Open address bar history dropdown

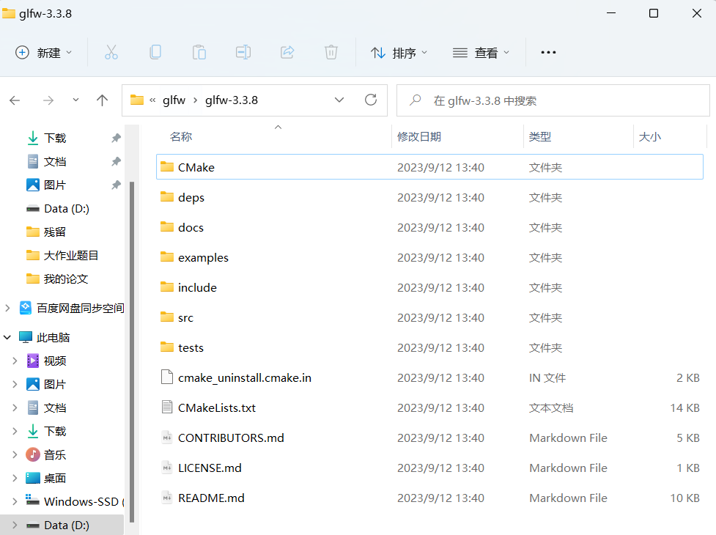[x=339, y=100]
